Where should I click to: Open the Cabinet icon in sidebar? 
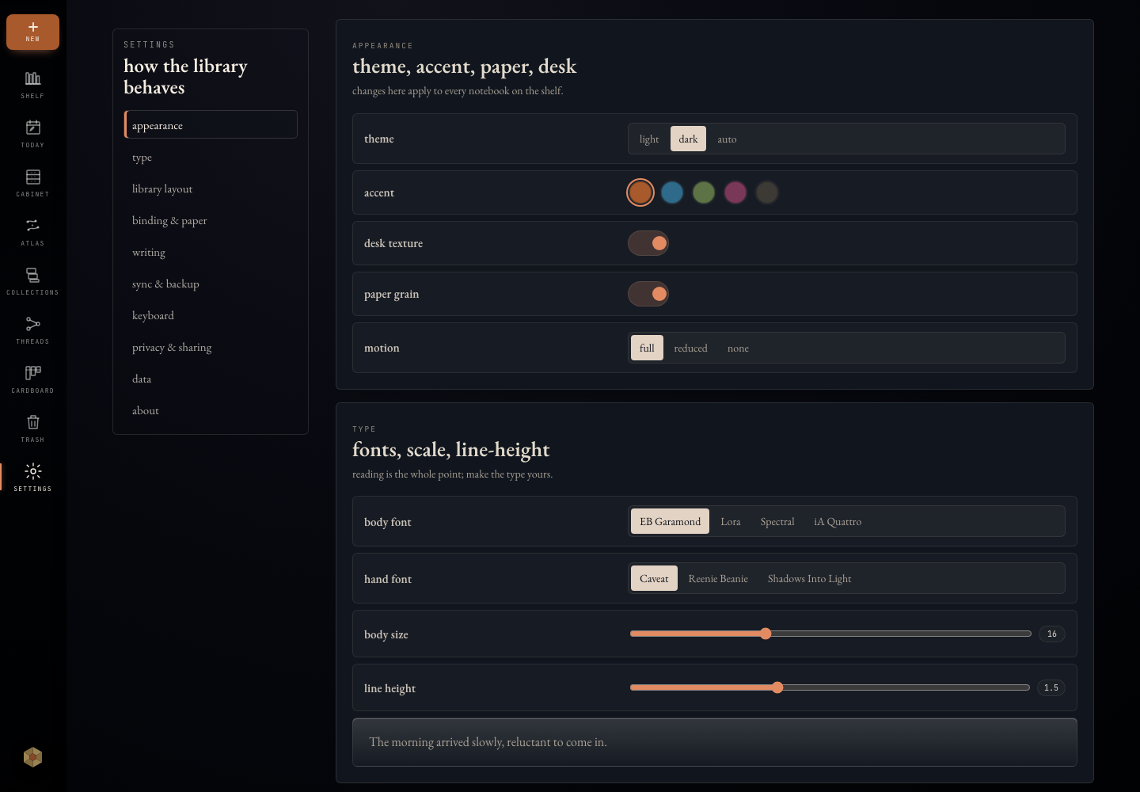point(32,177)
